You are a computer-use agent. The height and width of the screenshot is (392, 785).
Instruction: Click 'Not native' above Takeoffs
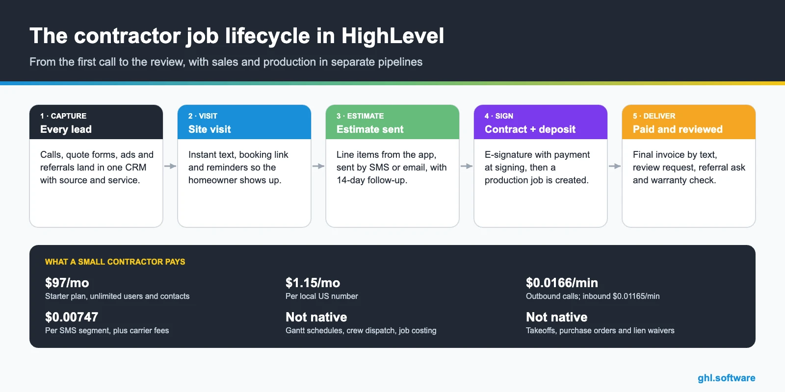(557, 317)
